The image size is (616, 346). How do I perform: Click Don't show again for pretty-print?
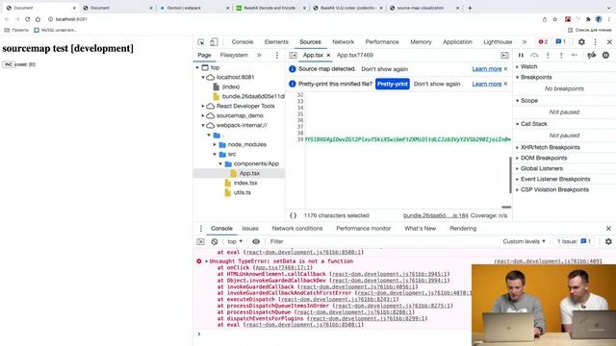pyautogui.click(x=437, y=84)
